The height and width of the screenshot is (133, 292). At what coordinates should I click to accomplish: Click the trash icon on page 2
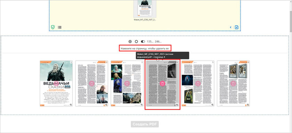tap(92, 84)
